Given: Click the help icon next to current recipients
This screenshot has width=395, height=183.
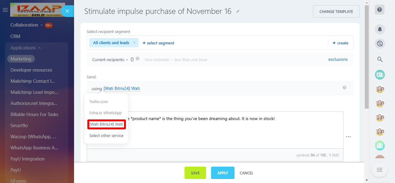Looking at the screenshot, I should click(x=137, y=59).
